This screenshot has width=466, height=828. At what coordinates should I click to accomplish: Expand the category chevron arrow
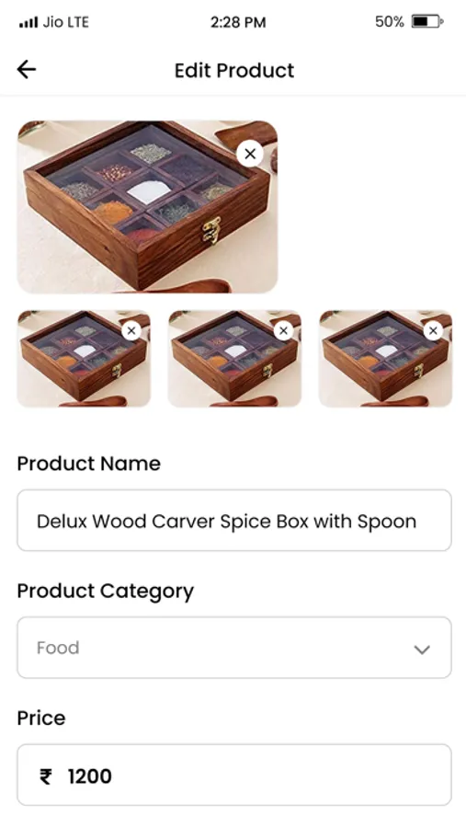tap(422, 649)
